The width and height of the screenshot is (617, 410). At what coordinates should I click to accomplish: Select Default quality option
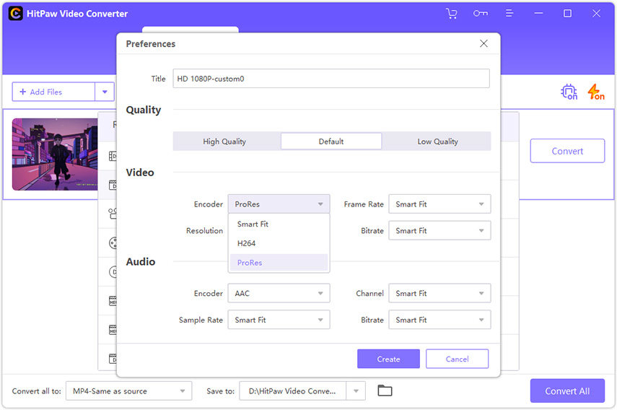click(331, 141)
